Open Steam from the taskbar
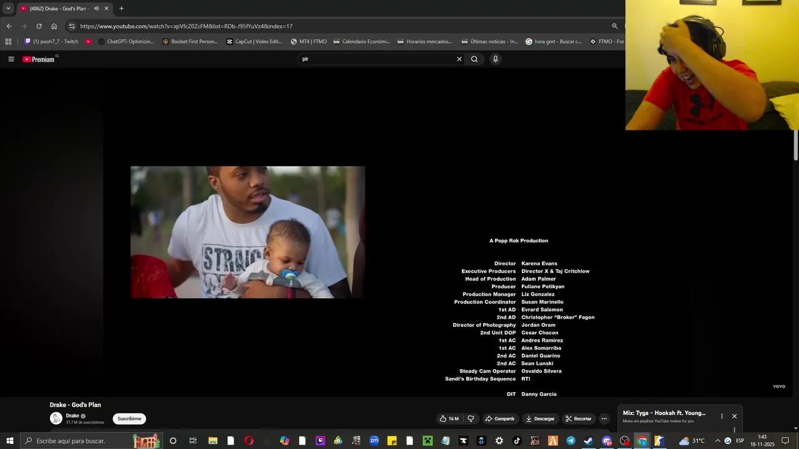 pos(588,441)
